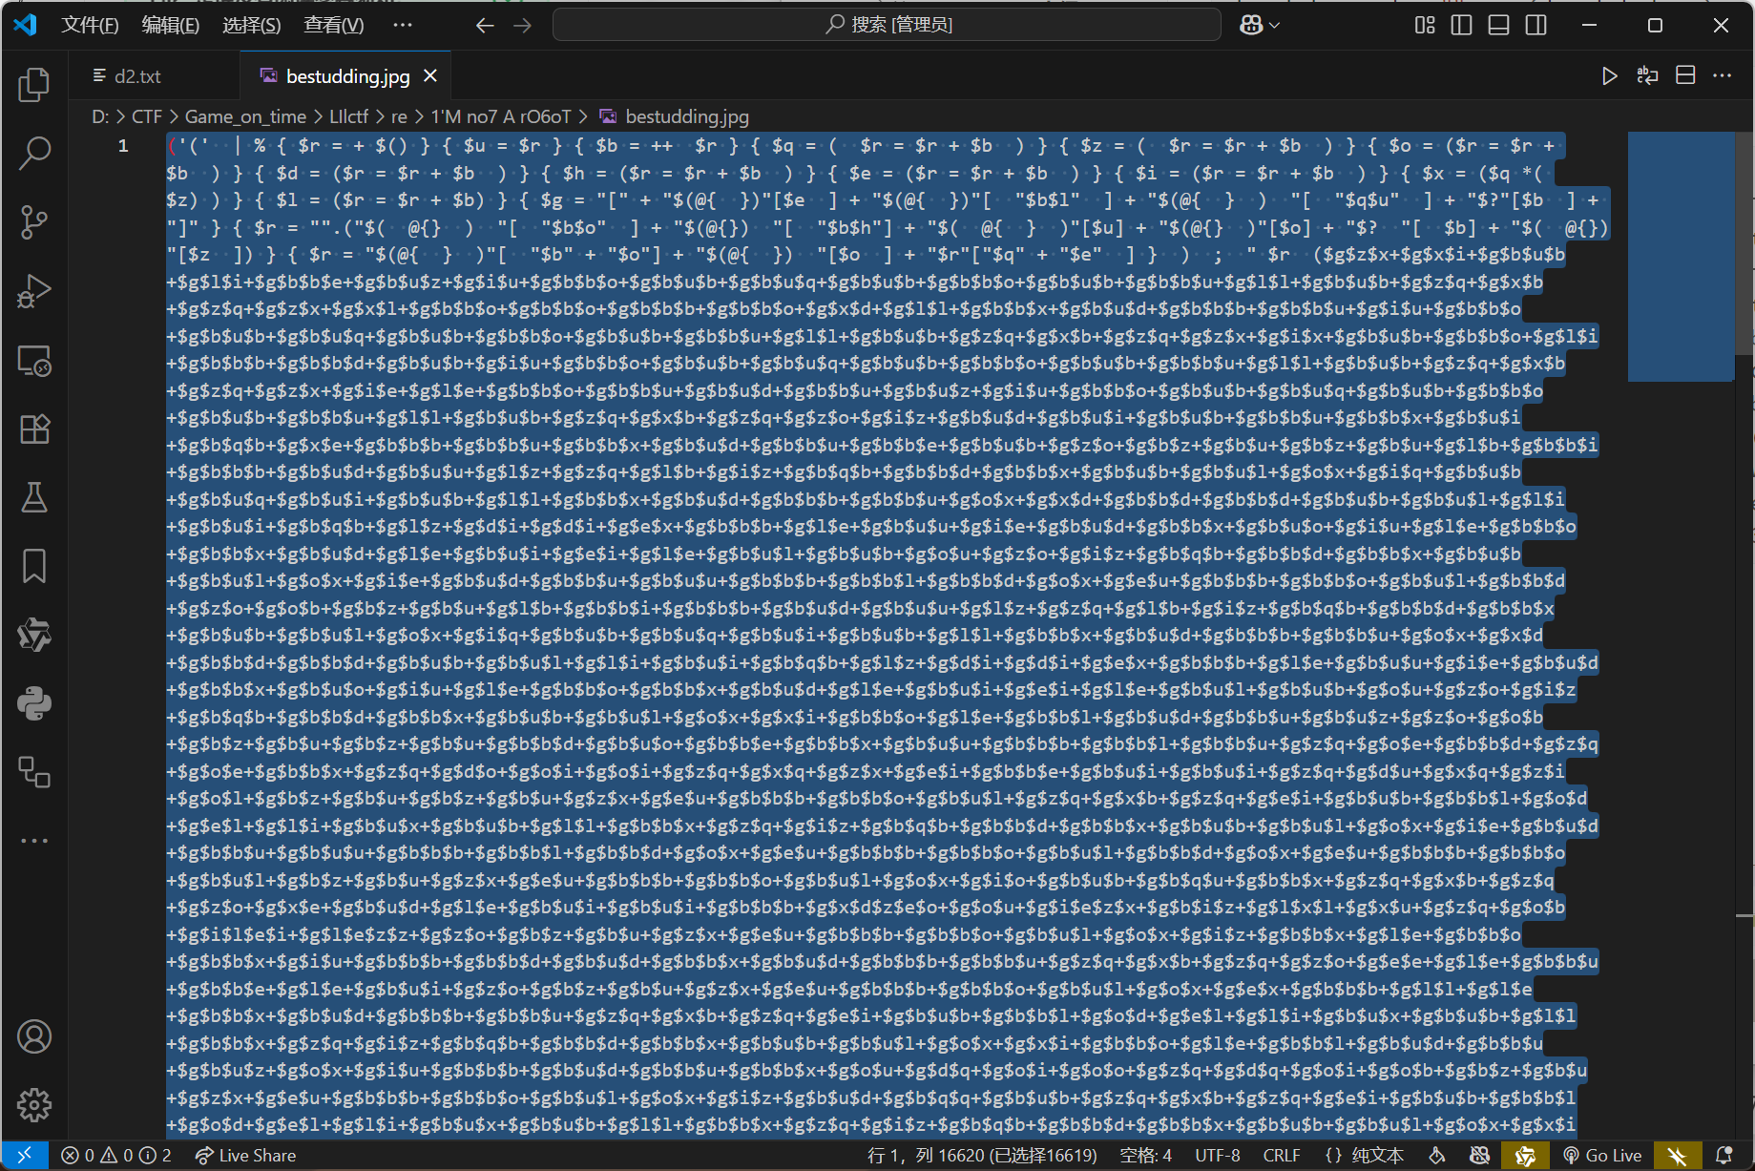Open the Explorer view in activity bar

coord(34,85)
